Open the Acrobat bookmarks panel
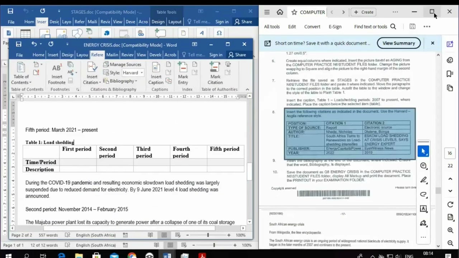Screen dimensions: 459x258 coord(450,74)
